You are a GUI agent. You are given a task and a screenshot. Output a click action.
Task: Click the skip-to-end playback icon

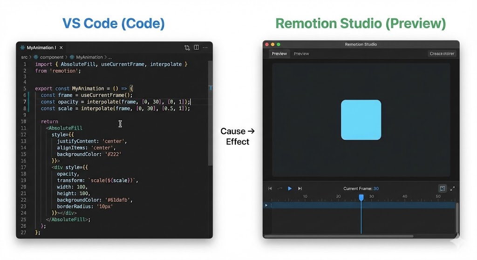point(300,188)
